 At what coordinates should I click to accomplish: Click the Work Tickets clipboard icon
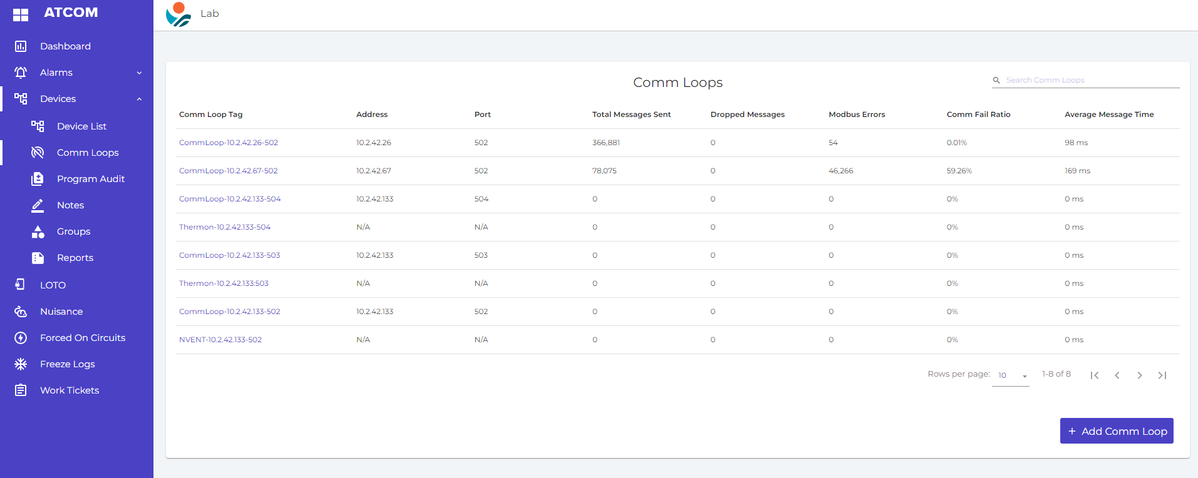[x=21, y=390]
